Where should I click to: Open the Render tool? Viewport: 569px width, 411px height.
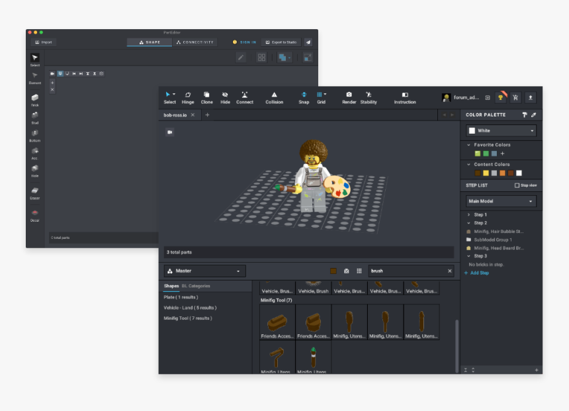349,97
